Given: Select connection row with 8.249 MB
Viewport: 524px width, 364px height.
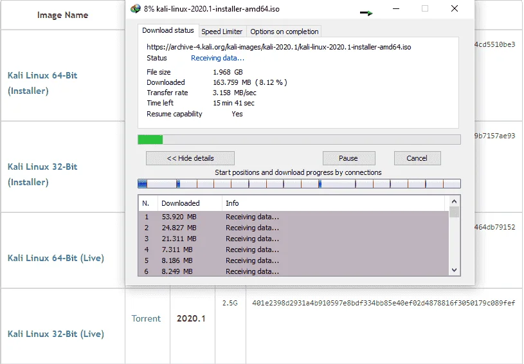Looking at the screenshot, I should point(293,271).
